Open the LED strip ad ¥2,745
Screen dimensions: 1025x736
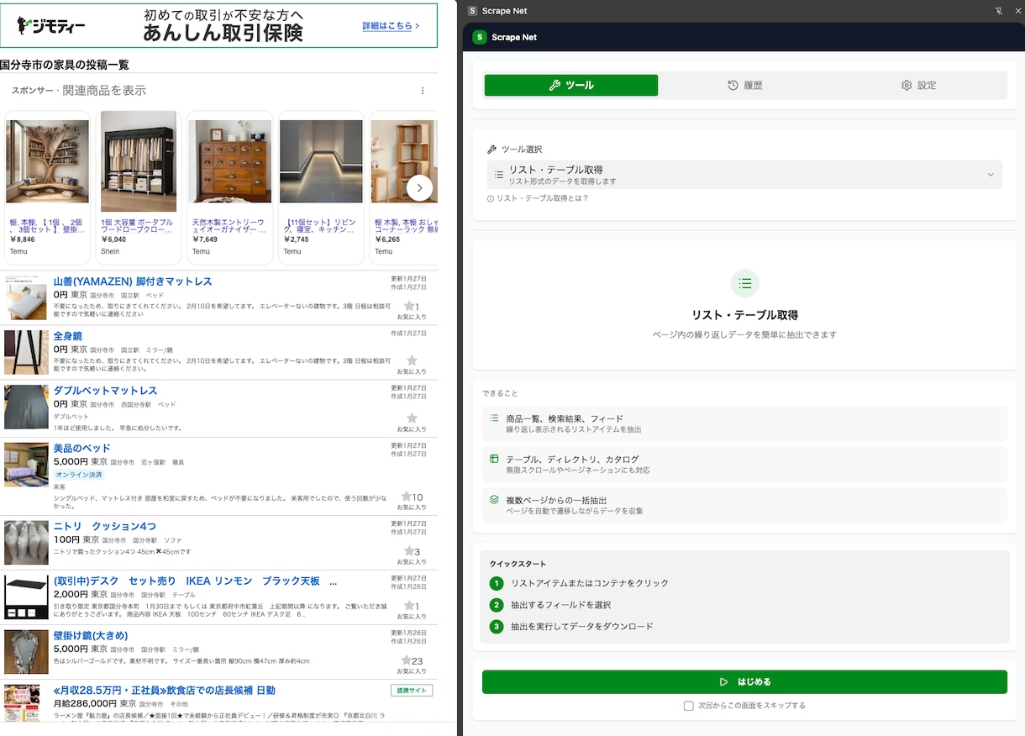point(321,188)
